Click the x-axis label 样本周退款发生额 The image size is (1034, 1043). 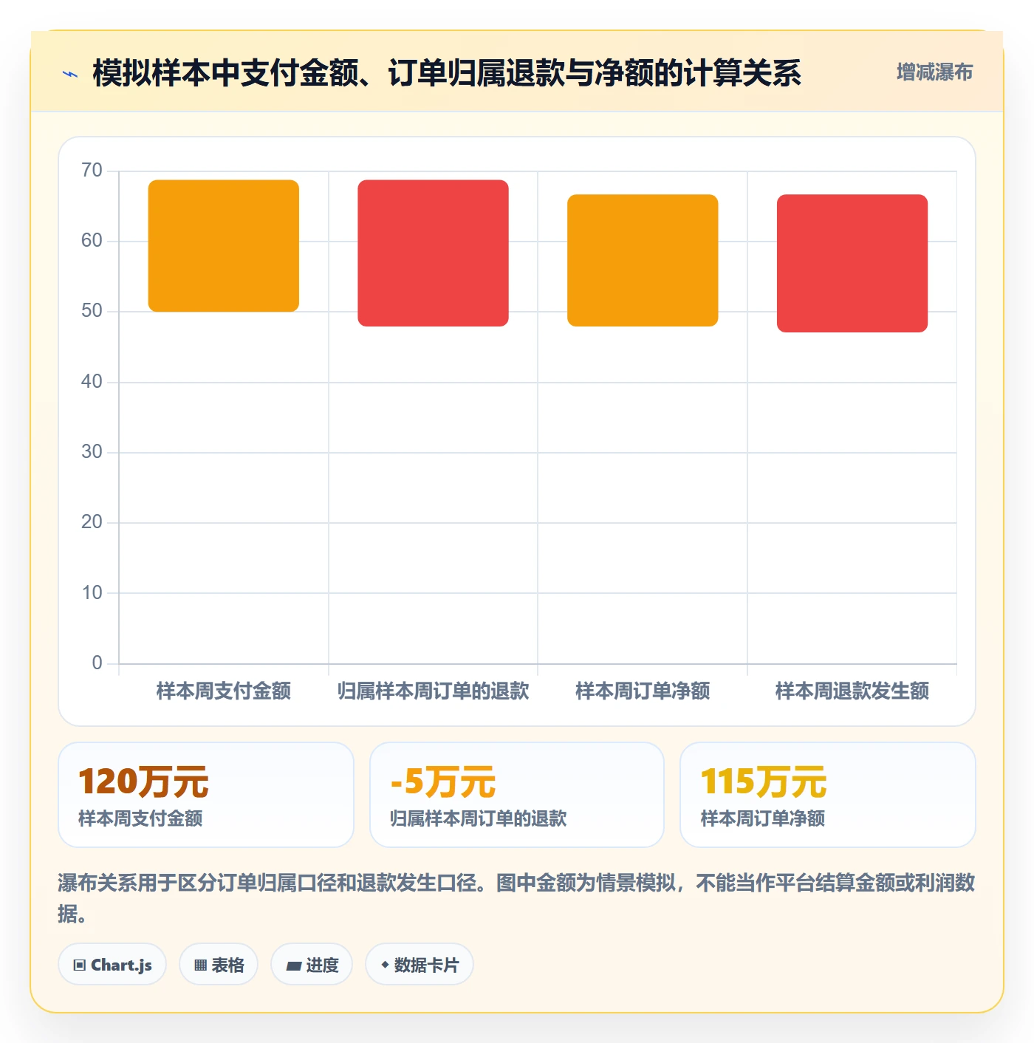[852, 691]
